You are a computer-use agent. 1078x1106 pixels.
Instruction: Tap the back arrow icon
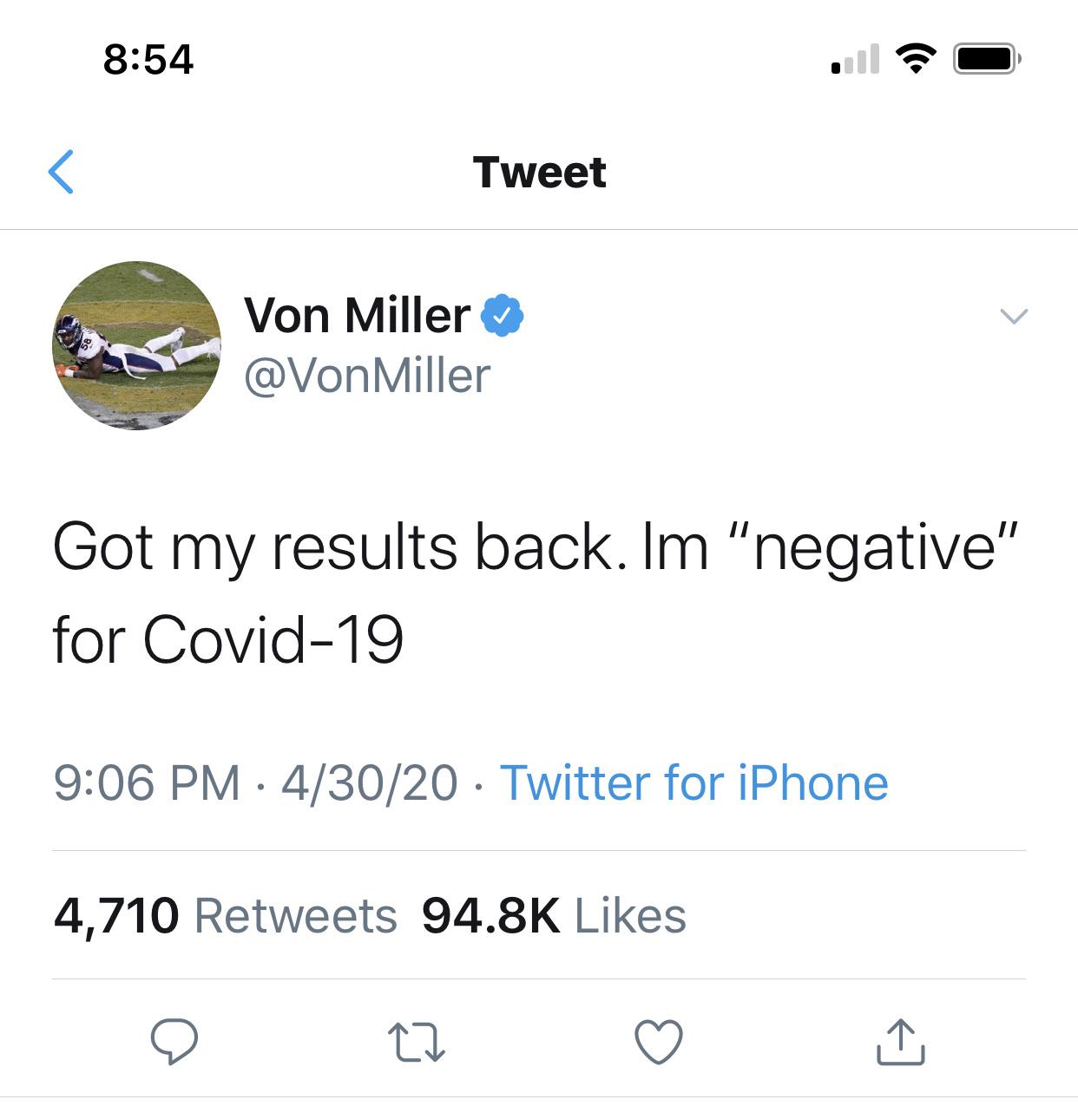coord(61,171)
